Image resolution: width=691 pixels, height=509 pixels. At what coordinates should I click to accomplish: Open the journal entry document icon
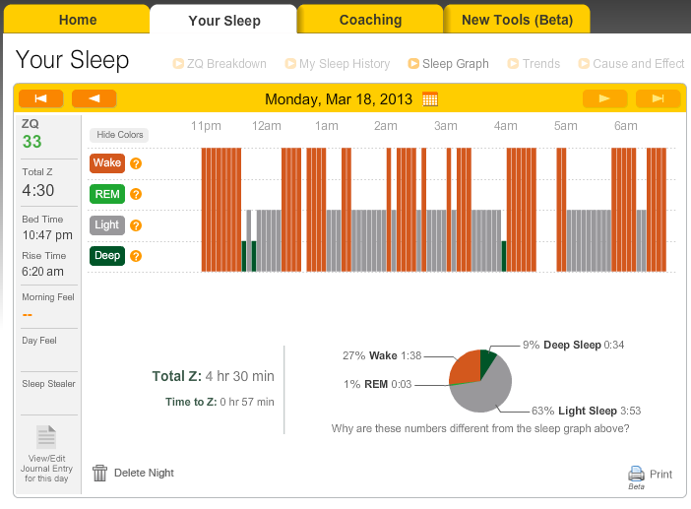click(x=45, y=436)
